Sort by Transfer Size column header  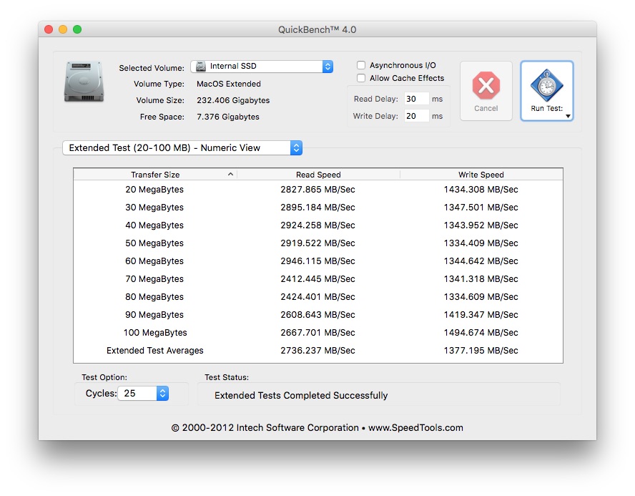155,175
